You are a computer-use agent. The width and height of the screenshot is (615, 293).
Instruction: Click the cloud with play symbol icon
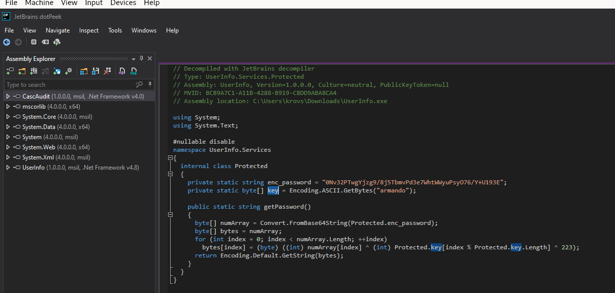[x=57, y=42]
